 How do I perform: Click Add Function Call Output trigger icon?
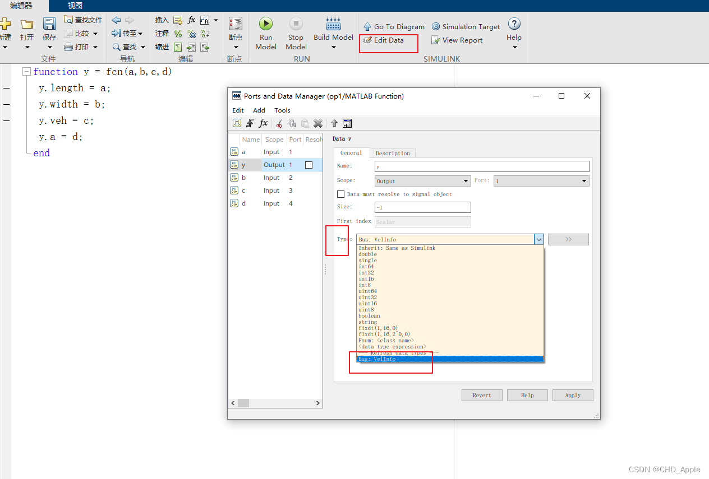click(x=250, y=123)
